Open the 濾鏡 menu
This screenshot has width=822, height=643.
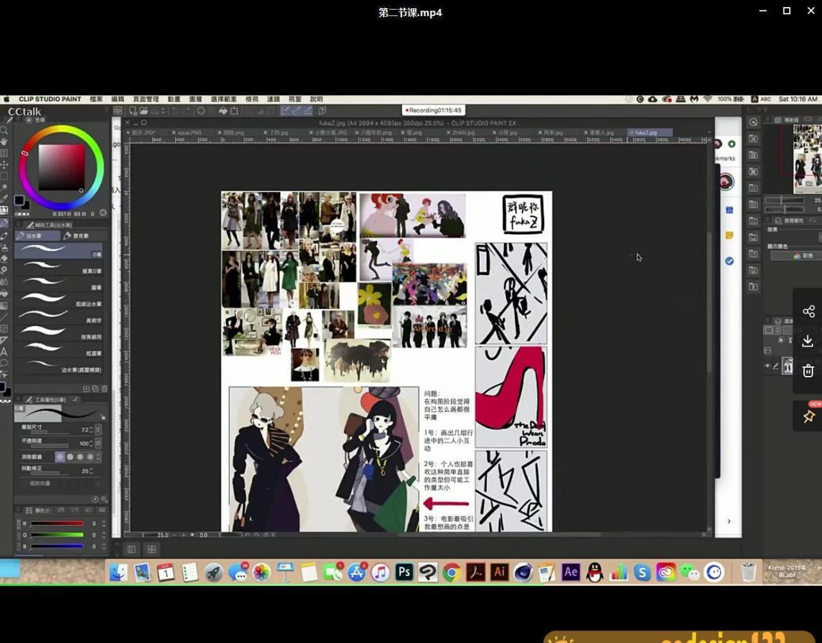pyautogui.click(x=273, y=99)
